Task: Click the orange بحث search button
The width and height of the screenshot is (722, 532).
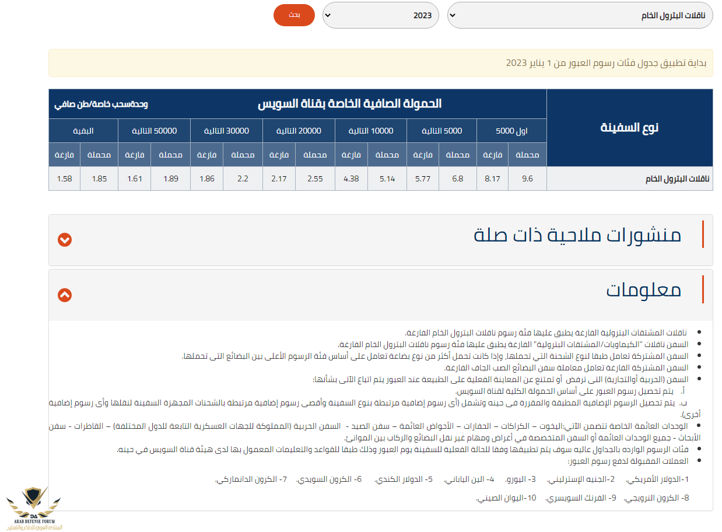Action: tap(294, 15)
